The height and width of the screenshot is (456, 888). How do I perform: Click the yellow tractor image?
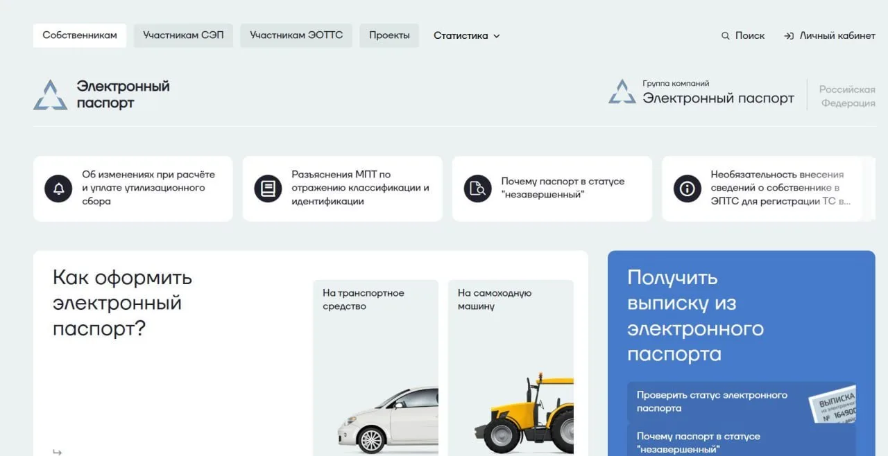[524, 414]
